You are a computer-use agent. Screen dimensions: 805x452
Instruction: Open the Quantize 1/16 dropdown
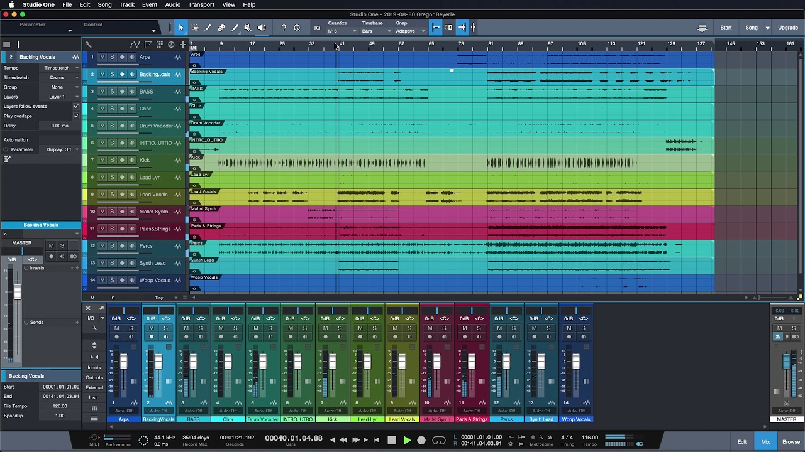click(x=341, y=31)
